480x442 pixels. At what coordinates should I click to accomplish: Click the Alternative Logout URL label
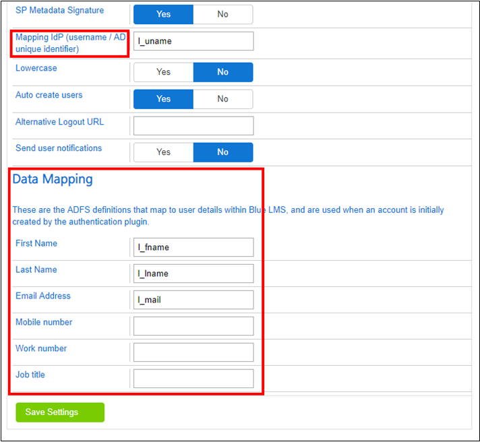(x=60, y=122)
